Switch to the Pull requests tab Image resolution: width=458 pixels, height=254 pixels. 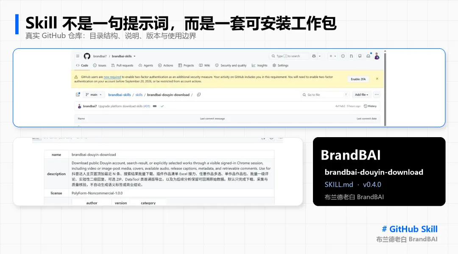coord(122,65)
